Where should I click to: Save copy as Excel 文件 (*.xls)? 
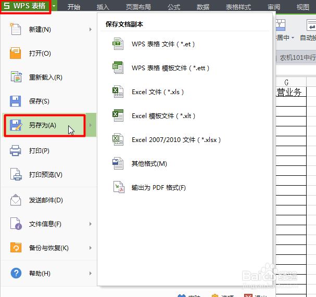[158, 92]
